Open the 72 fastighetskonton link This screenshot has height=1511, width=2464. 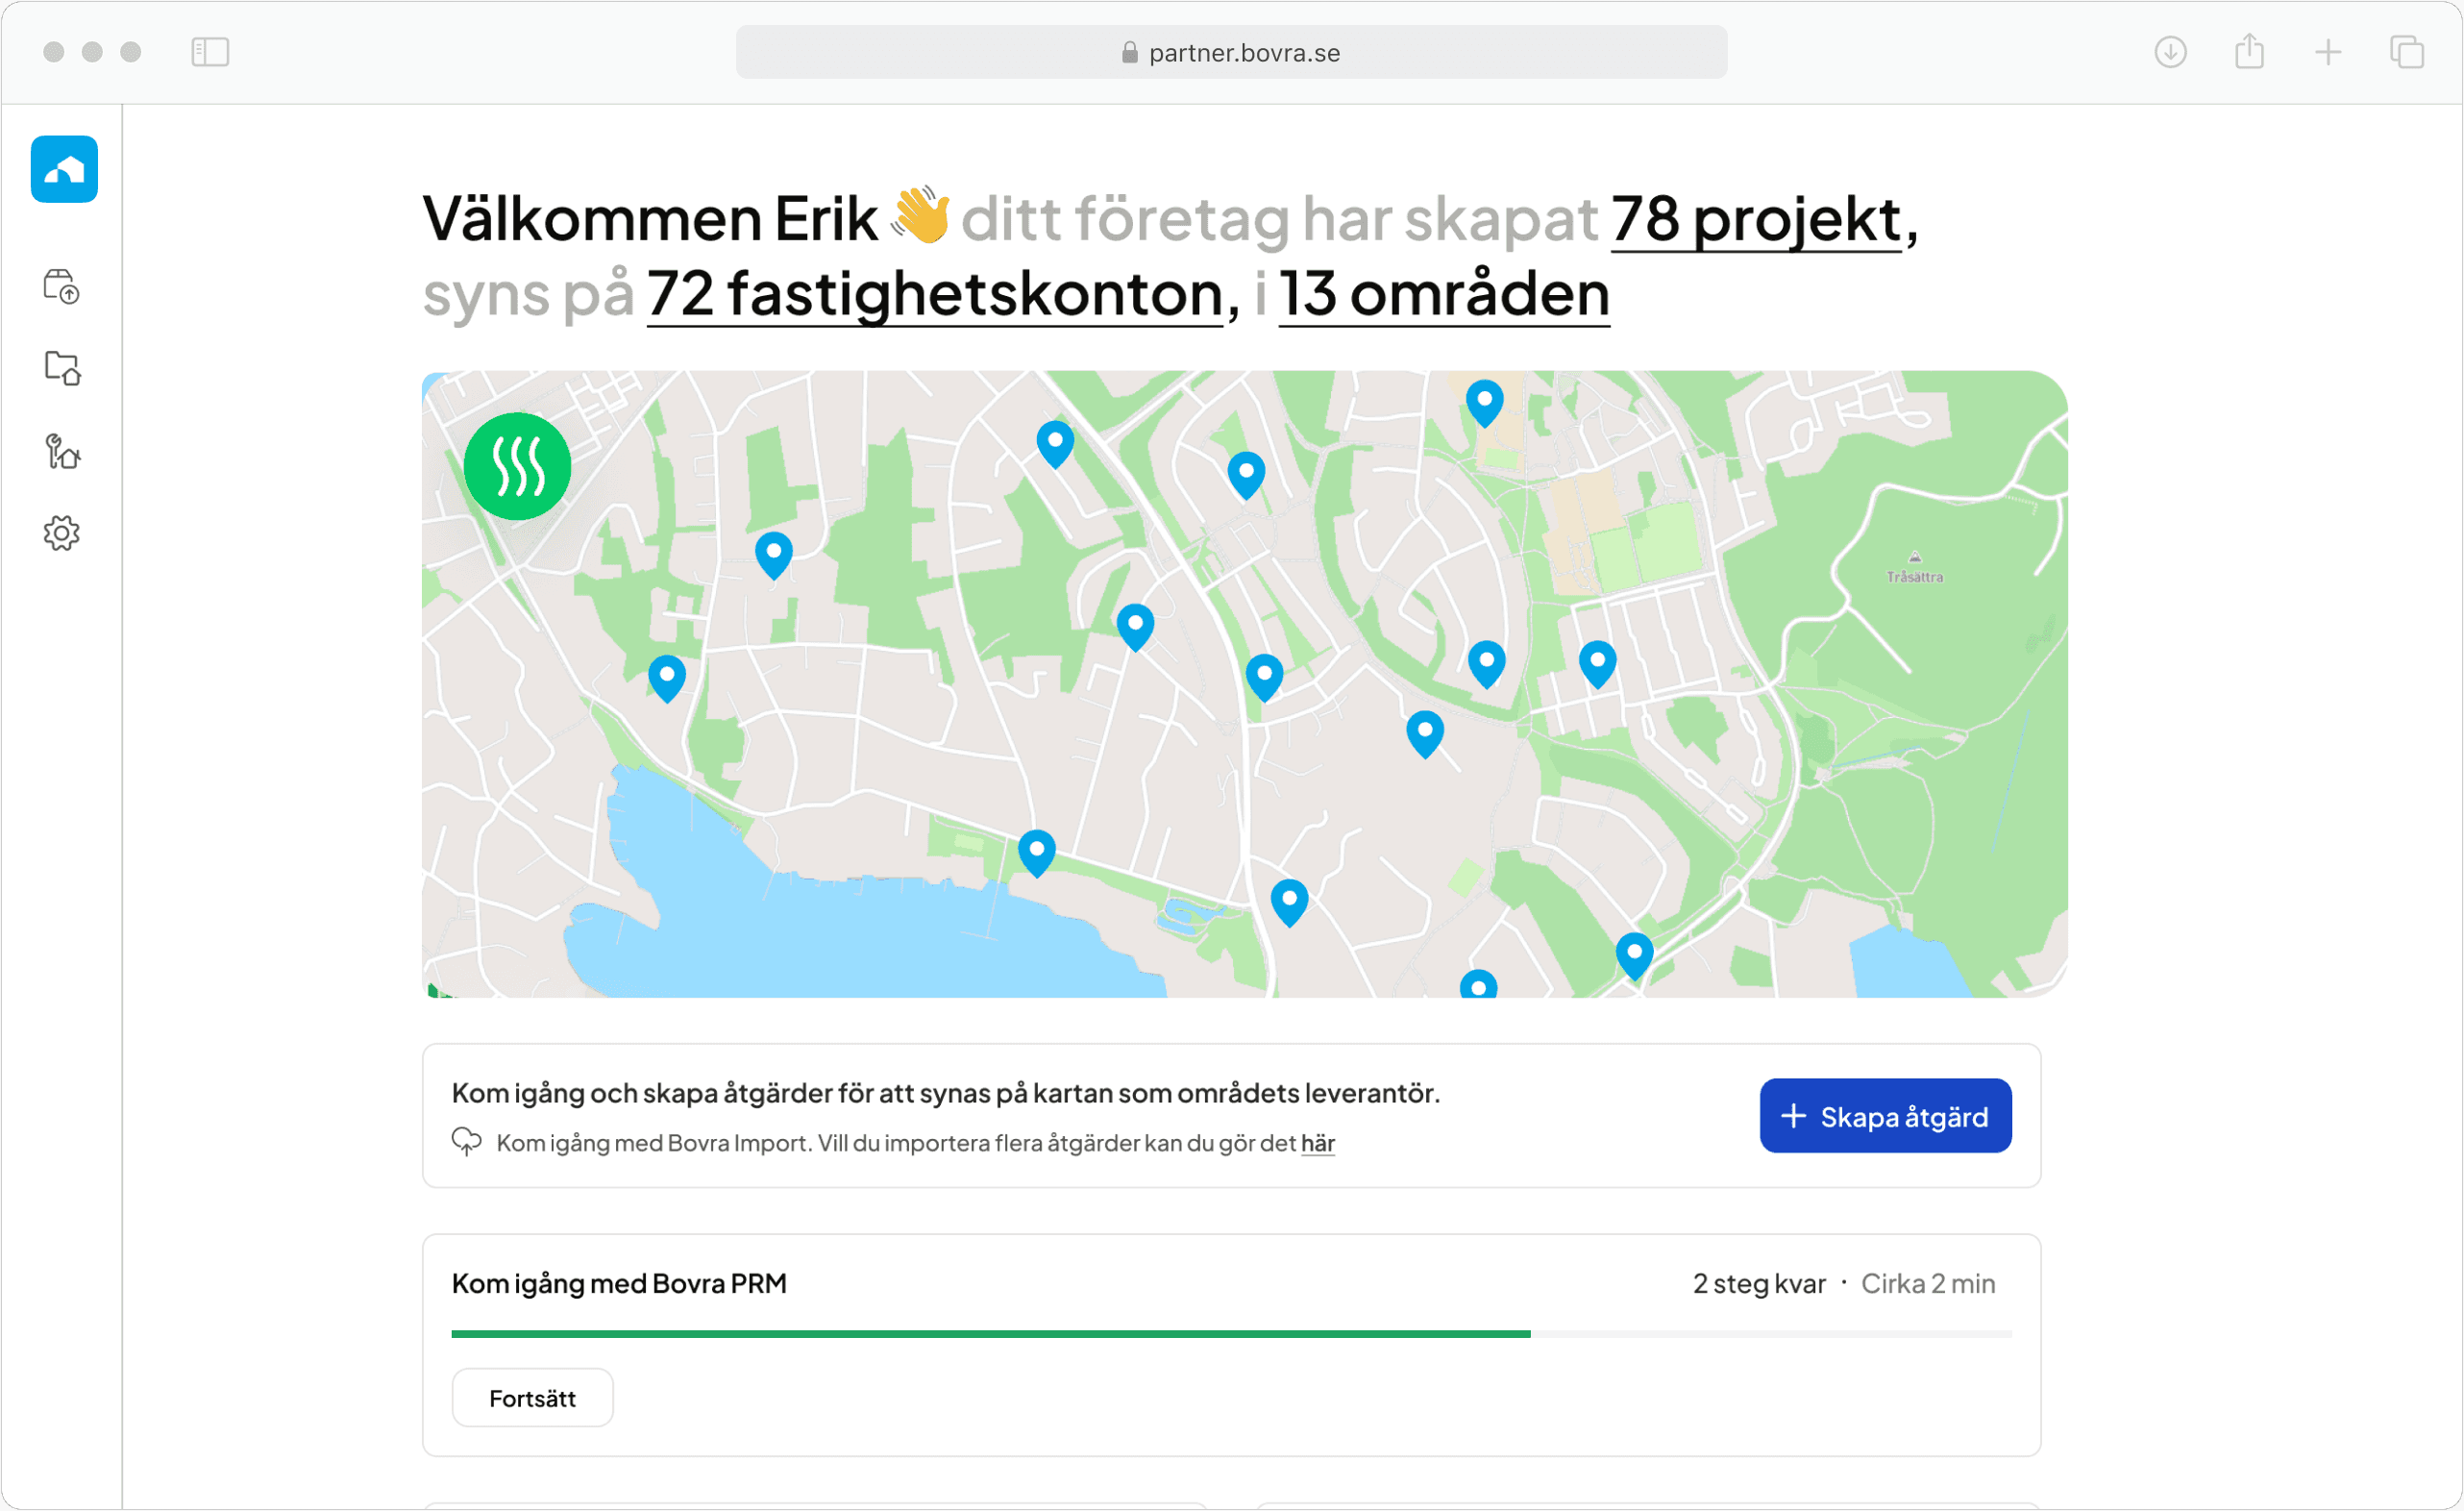pyautogui.click(x=935, y=294)
